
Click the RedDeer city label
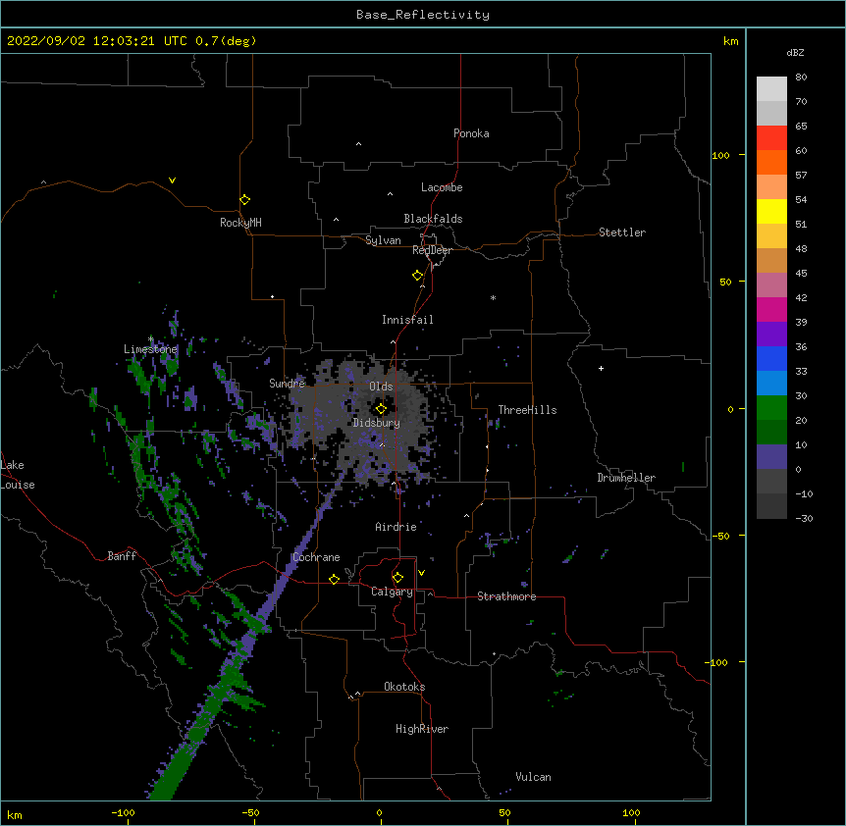point(432,250)
